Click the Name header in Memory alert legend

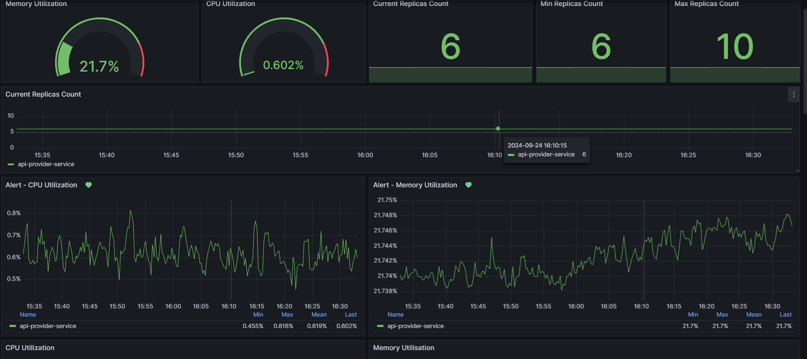395,314
